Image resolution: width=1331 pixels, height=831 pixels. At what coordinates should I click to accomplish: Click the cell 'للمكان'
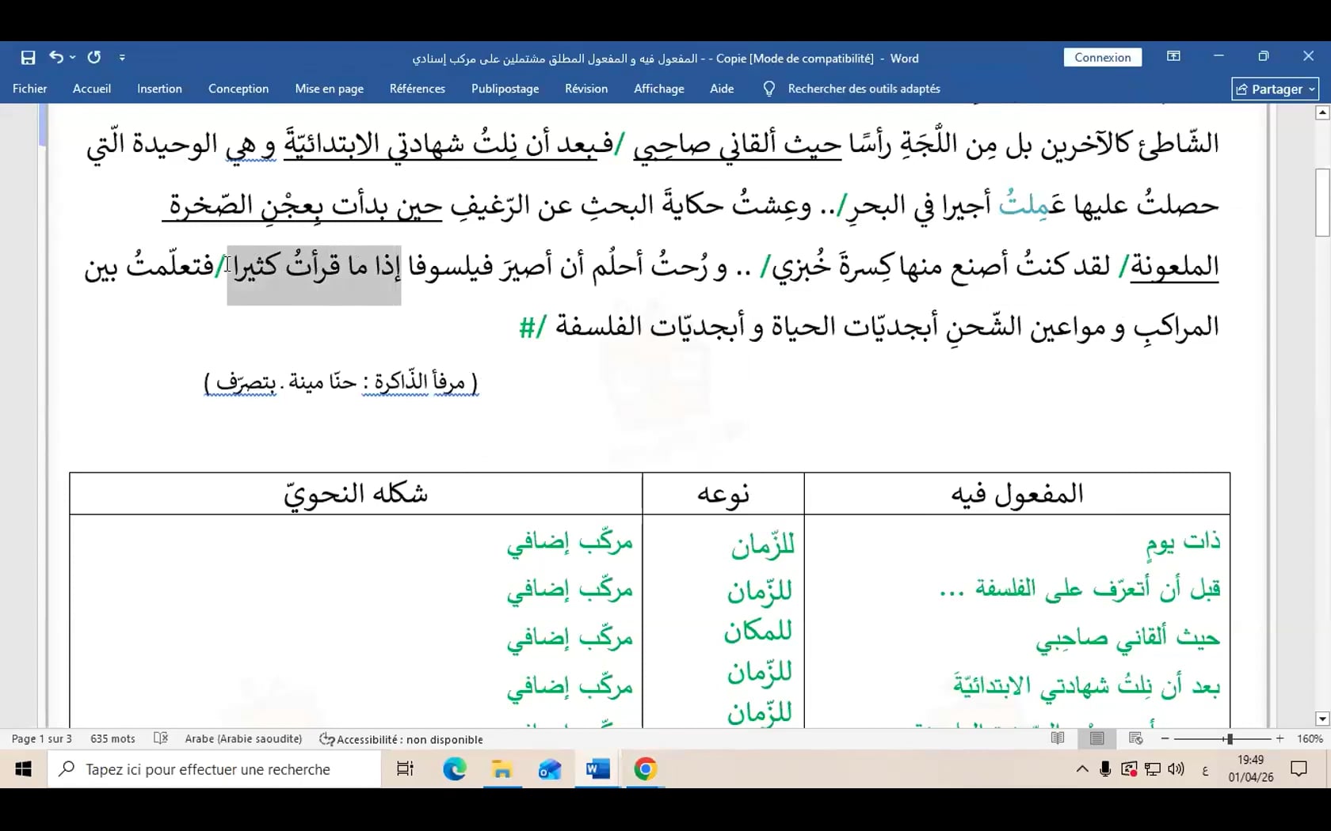(757, 632)
